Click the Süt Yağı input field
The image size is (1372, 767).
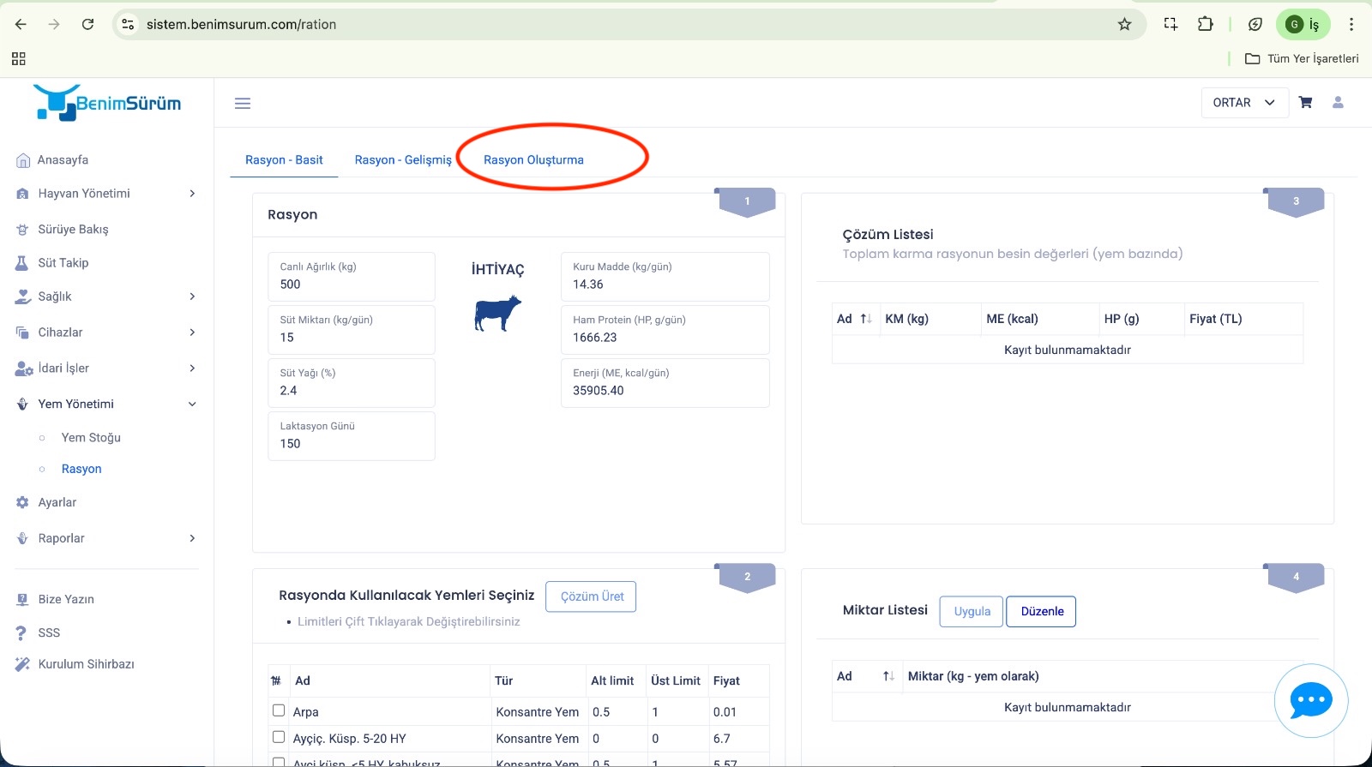tap(352, 382)
